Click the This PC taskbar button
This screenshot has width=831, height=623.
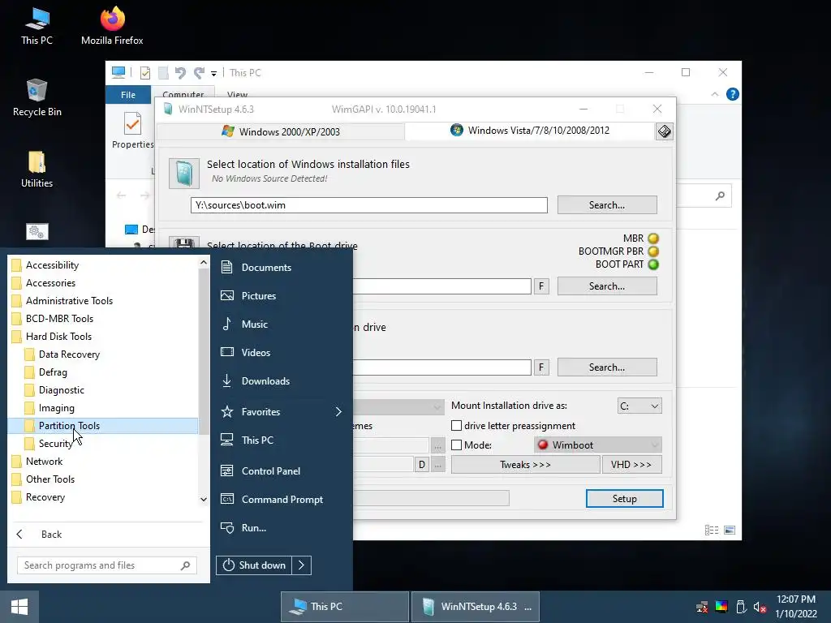pos(344,607)
